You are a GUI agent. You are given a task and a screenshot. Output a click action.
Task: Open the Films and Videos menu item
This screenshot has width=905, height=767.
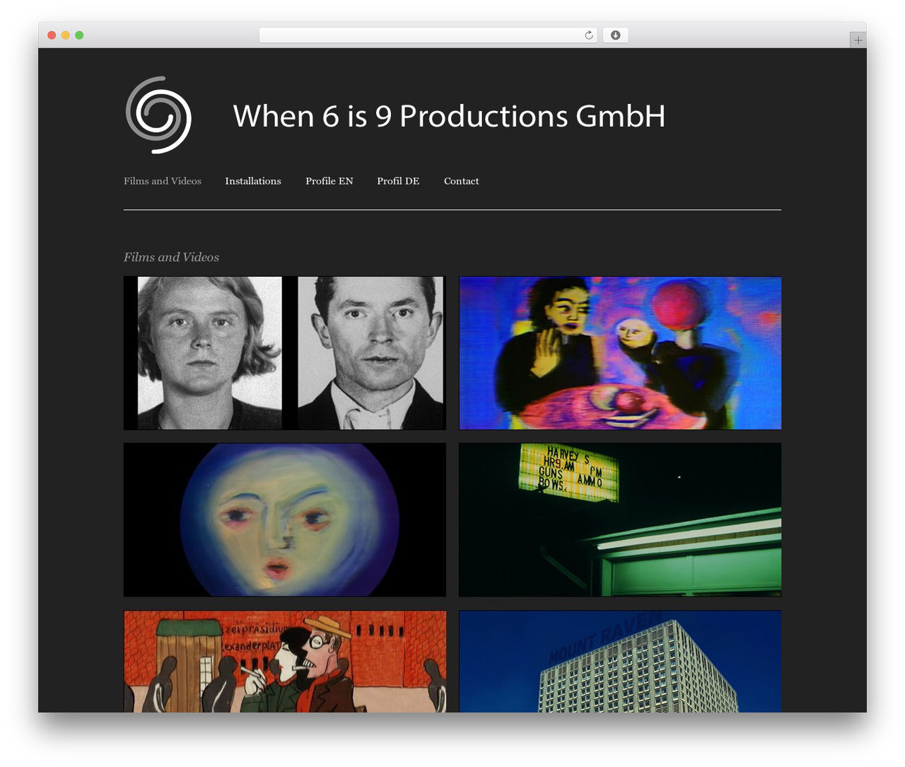point(163,181)
